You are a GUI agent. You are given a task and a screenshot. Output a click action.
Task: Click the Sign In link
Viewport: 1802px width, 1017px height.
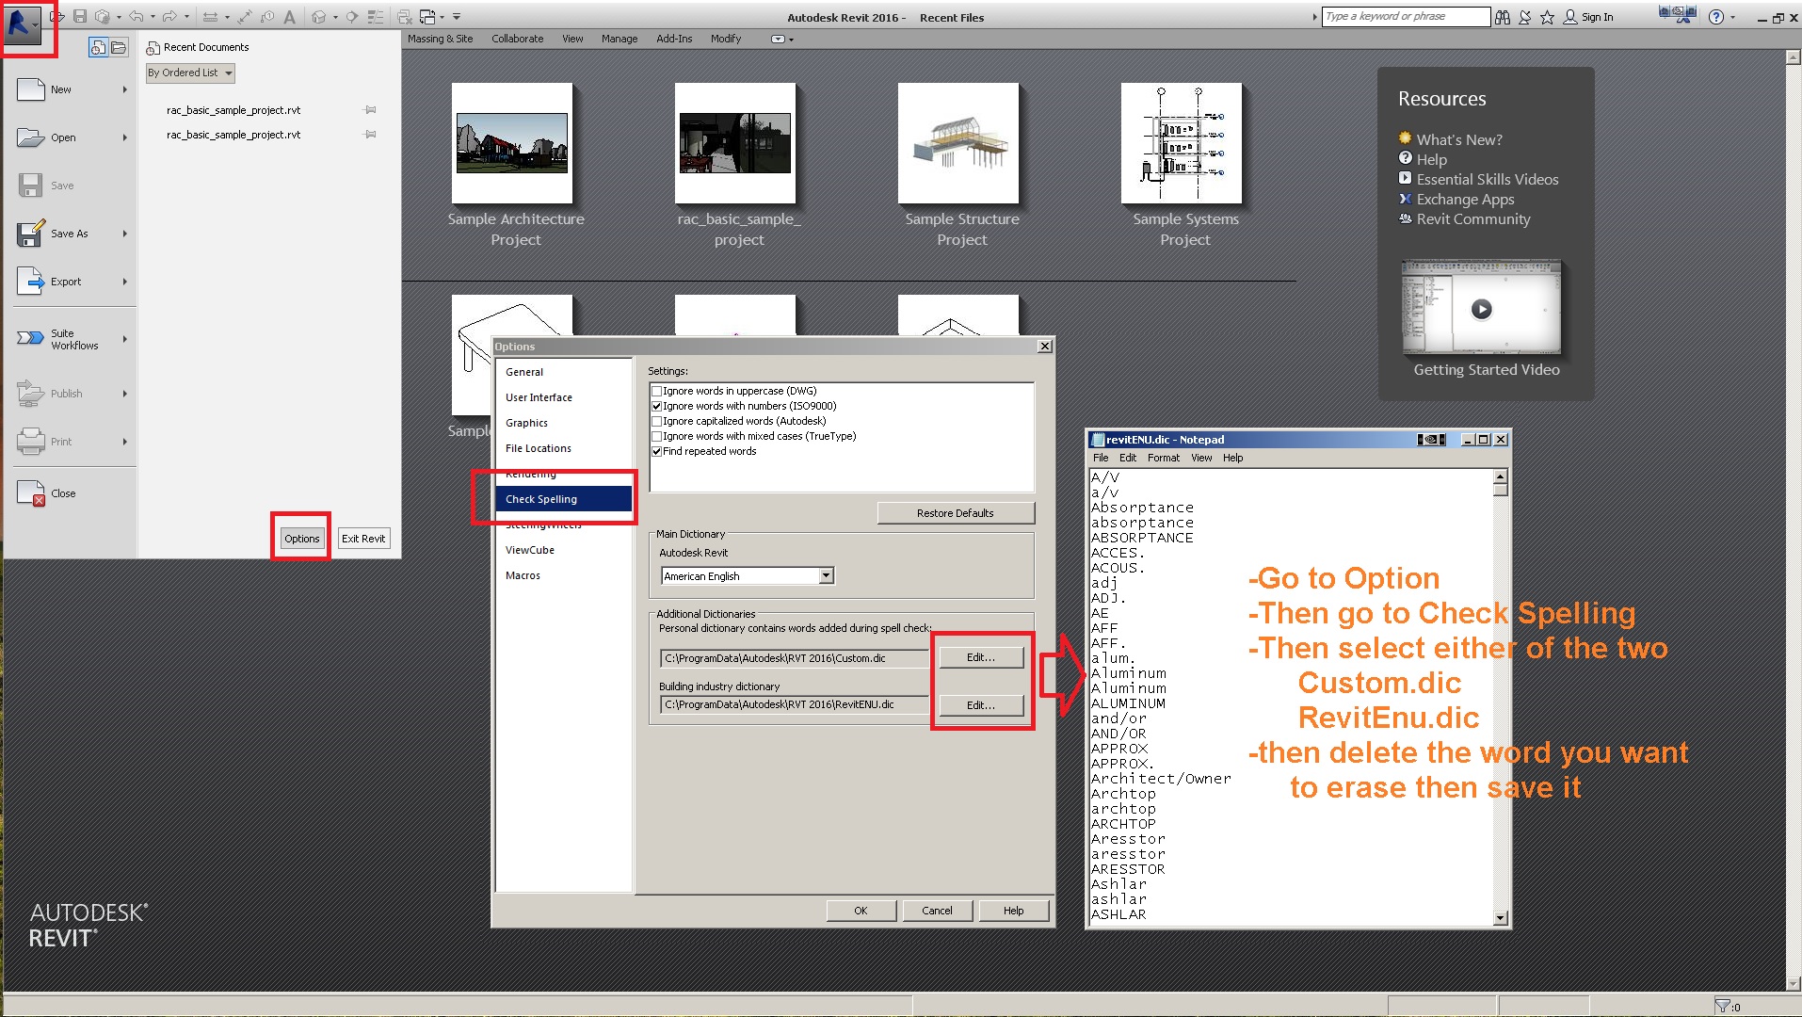[1597, 17]
